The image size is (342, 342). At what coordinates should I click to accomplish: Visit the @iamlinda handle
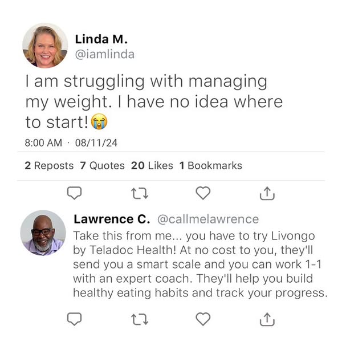[x=105, y=54]
